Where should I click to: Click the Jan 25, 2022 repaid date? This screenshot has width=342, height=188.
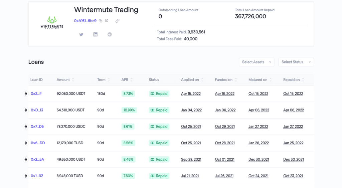click(293, 143)
